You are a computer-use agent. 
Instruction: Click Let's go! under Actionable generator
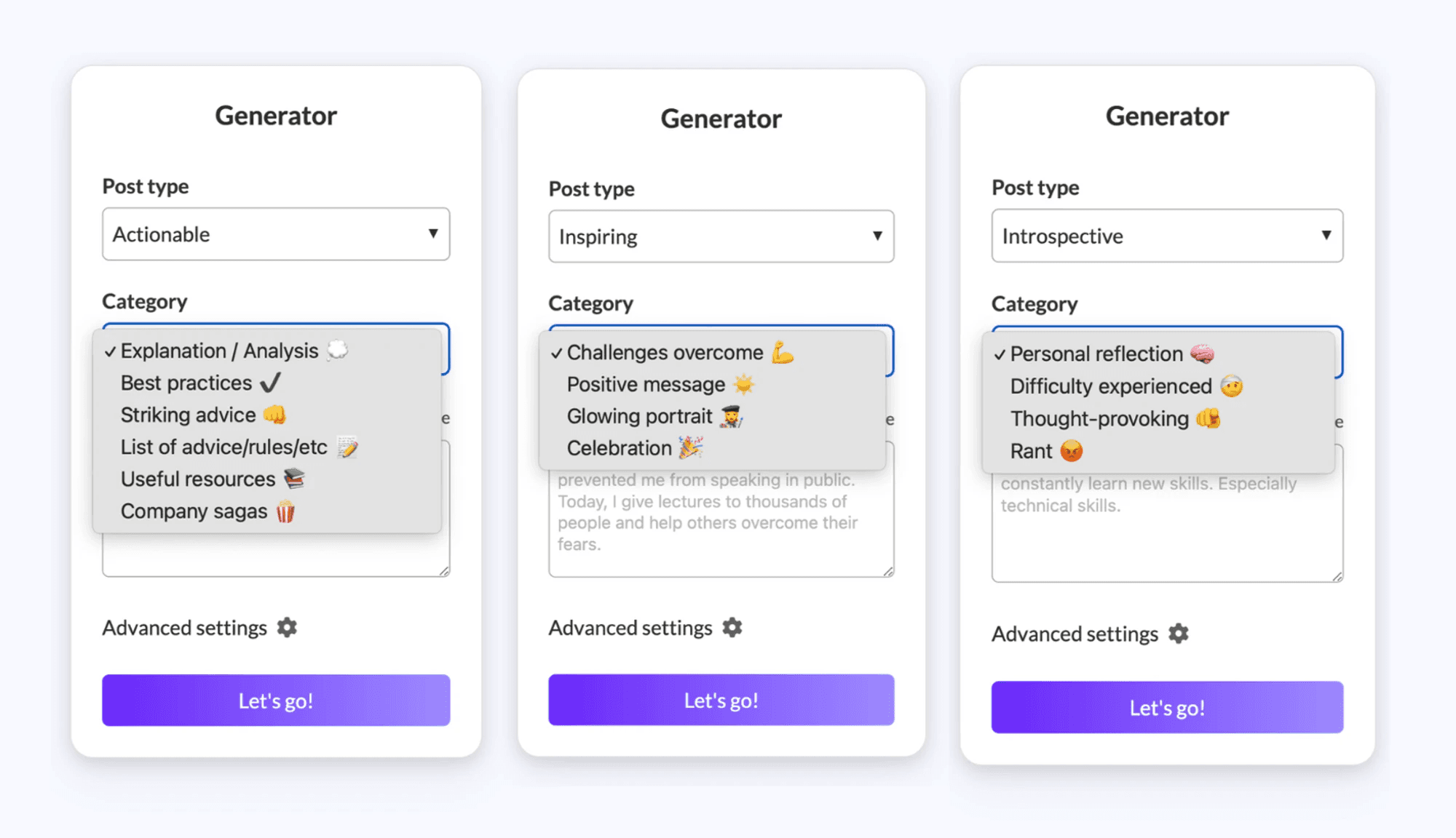tap(276, 700)
